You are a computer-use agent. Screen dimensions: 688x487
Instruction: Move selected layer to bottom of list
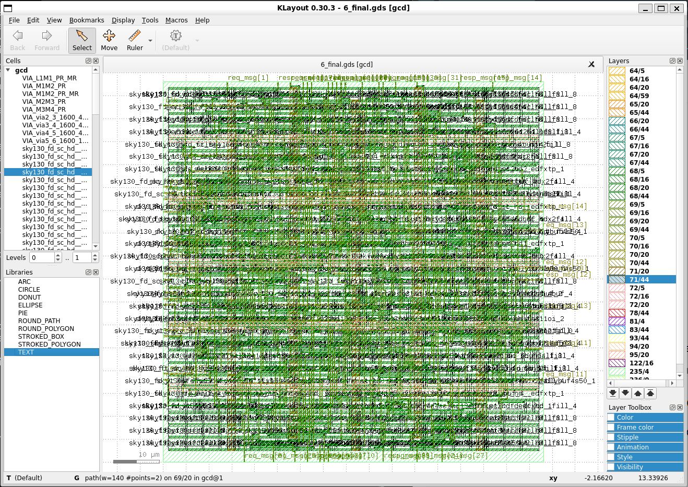(x=613, y=393)
